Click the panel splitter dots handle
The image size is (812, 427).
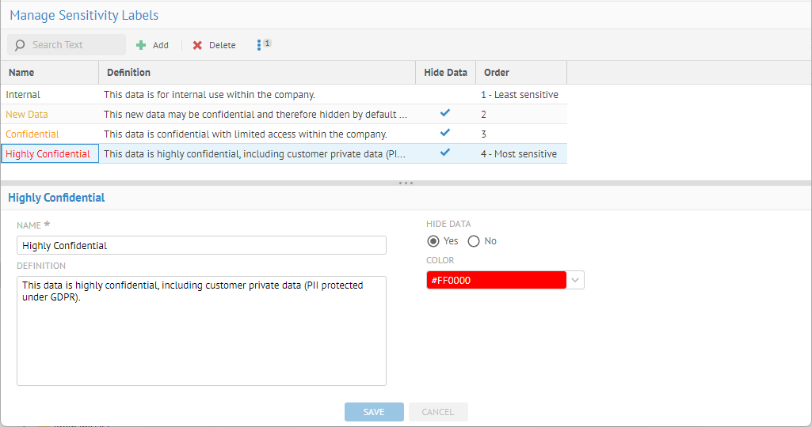(406, 183)
